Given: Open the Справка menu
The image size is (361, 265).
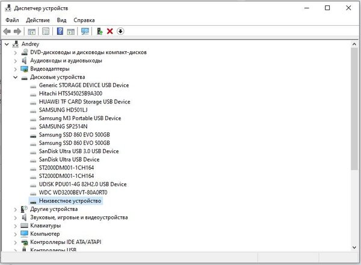Looking at the screenshot, I should coord(84,20).
